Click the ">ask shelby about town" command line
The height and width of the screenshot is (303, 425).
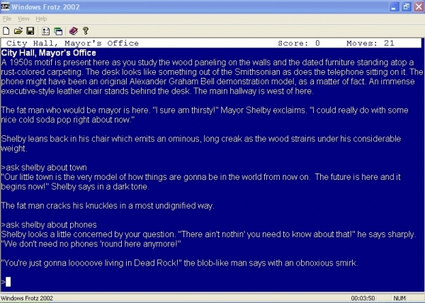coord(44,168)
